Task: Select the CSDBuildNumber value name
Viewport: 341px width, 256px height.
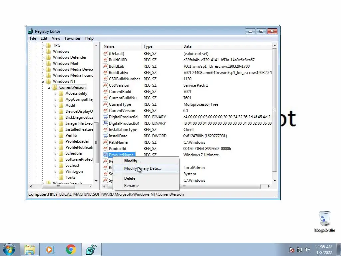Action: pos(124,79)
